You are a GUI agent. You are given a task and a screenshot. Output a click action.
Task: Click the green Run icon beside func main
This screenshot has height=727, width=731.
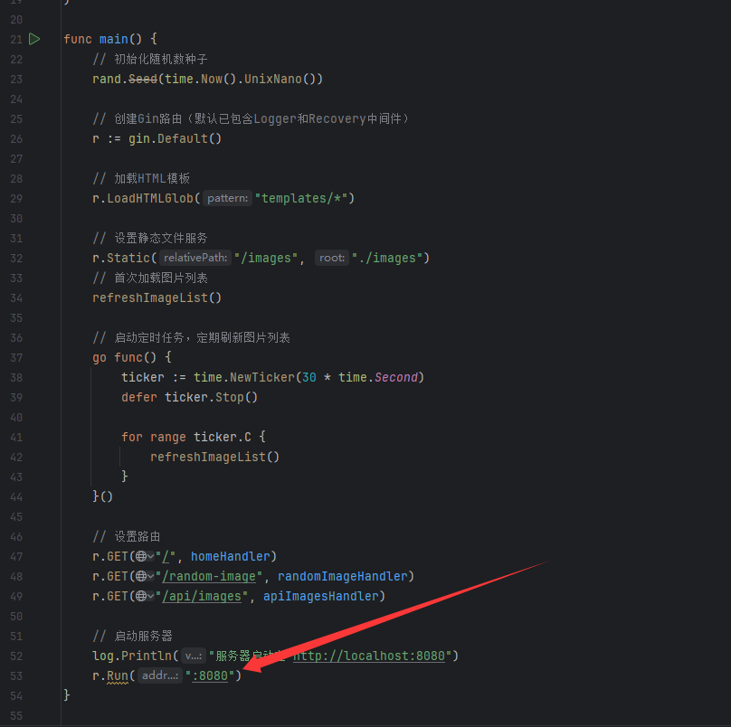34,39
